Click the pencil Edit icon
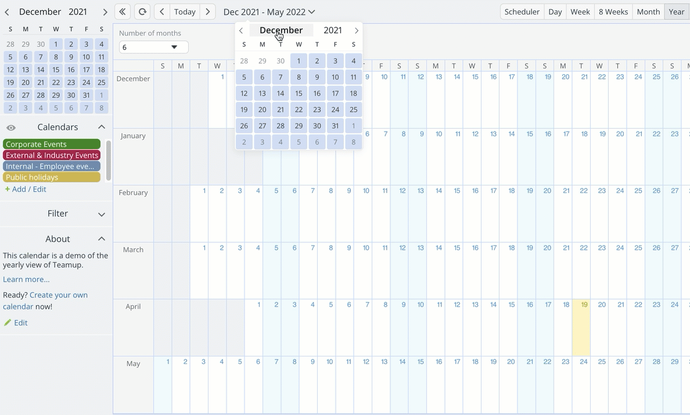 [8, 323]
